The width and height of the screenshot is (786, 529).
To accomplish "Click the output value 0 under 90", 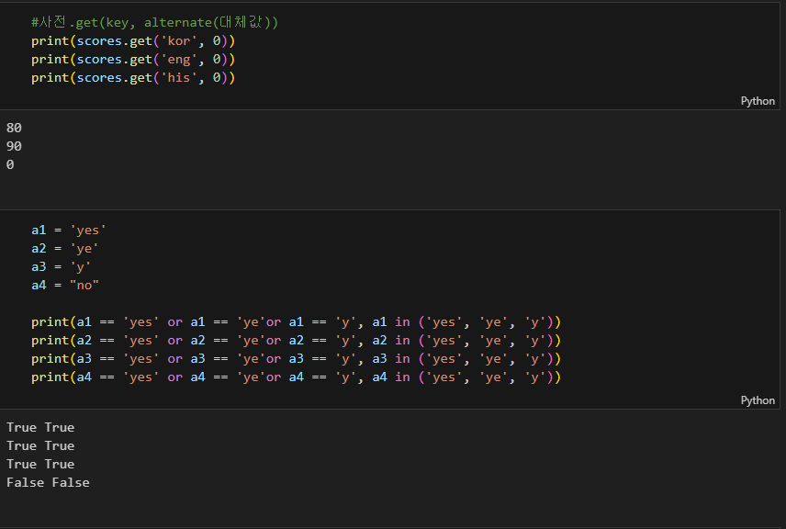I will click(x=10, y=164).
